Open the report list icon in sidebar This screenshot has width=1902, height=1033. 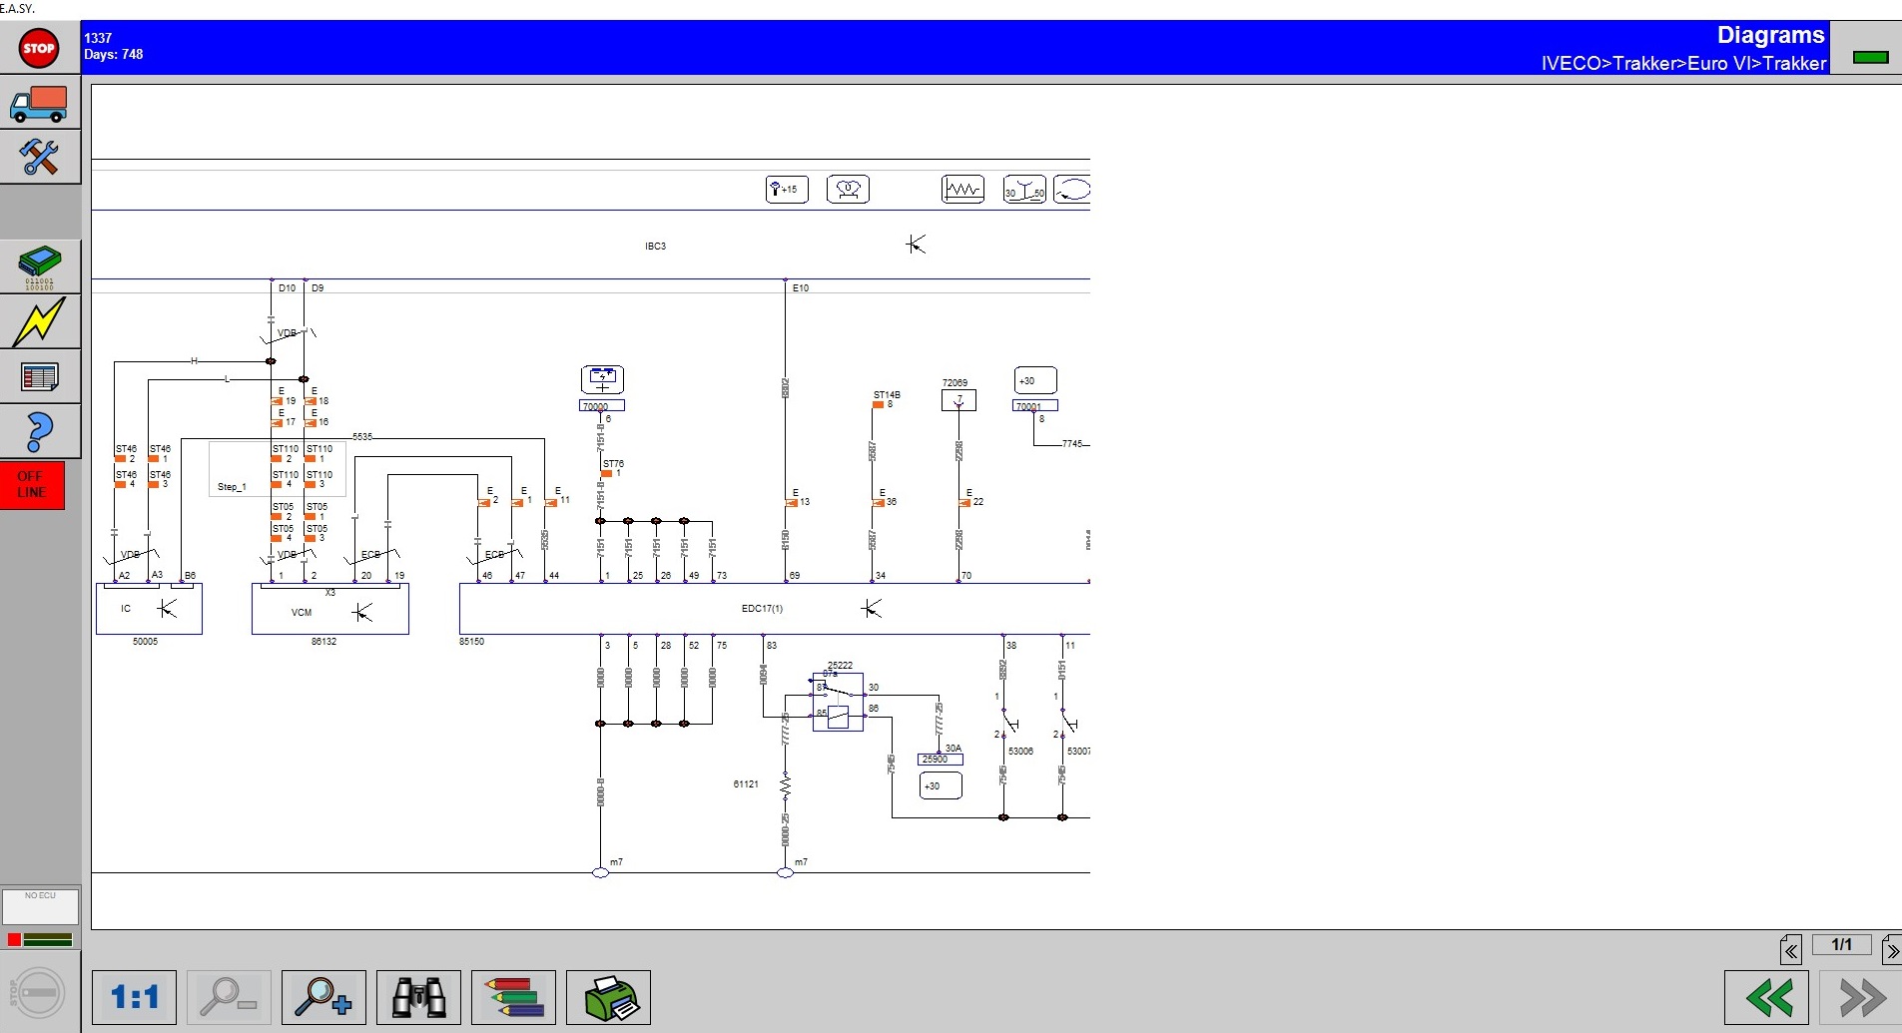39,377
